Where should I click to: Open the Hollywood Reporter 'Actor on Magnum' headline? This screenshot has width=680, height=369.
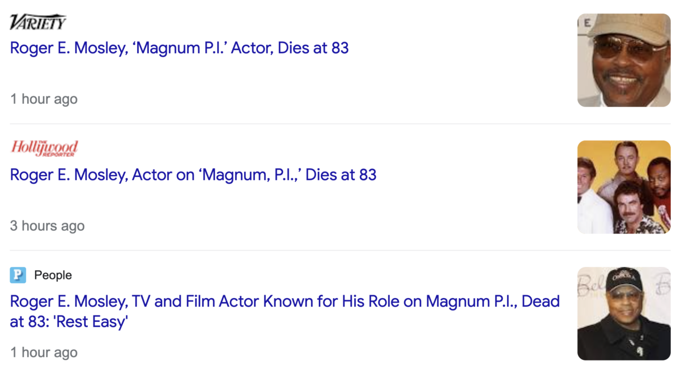[193, 175]
